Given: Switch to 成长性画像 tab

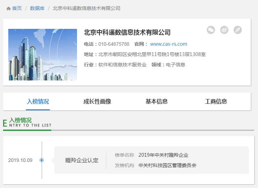Looking at the screenshot, I should (x=97, y=101).
